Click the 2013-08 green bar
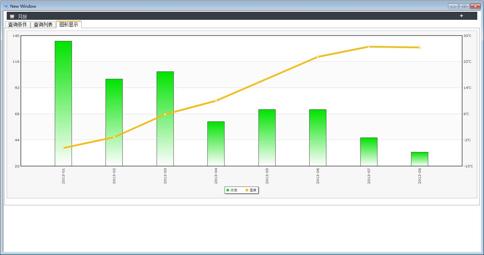Image resolution: width=484 pixels, height=255 pixels. pos(419,159)
